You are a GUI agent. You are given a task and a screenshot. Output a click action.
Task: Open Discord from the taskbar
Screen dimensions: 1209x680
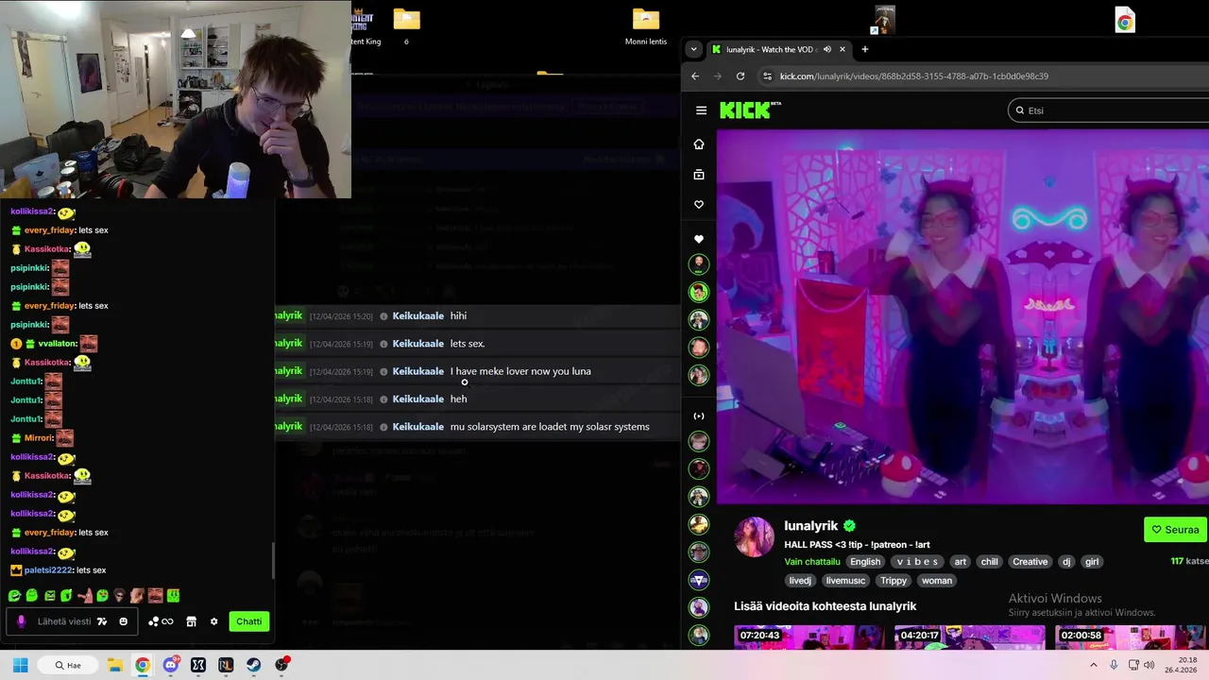point(171,665)
